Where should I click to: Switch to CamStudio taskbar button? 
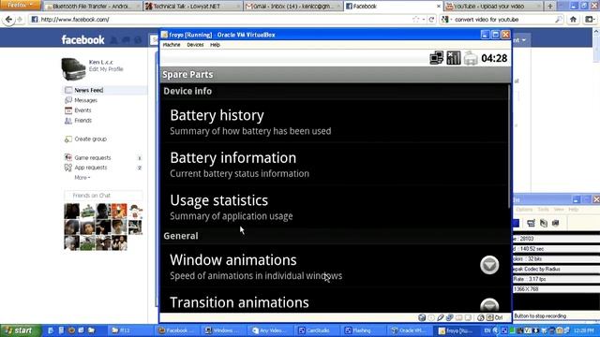pyautogui.click(x=317, y=330)
